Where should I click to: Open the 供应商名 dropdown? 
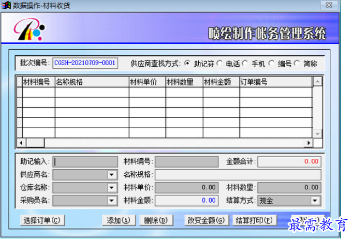tap(112, 175)
